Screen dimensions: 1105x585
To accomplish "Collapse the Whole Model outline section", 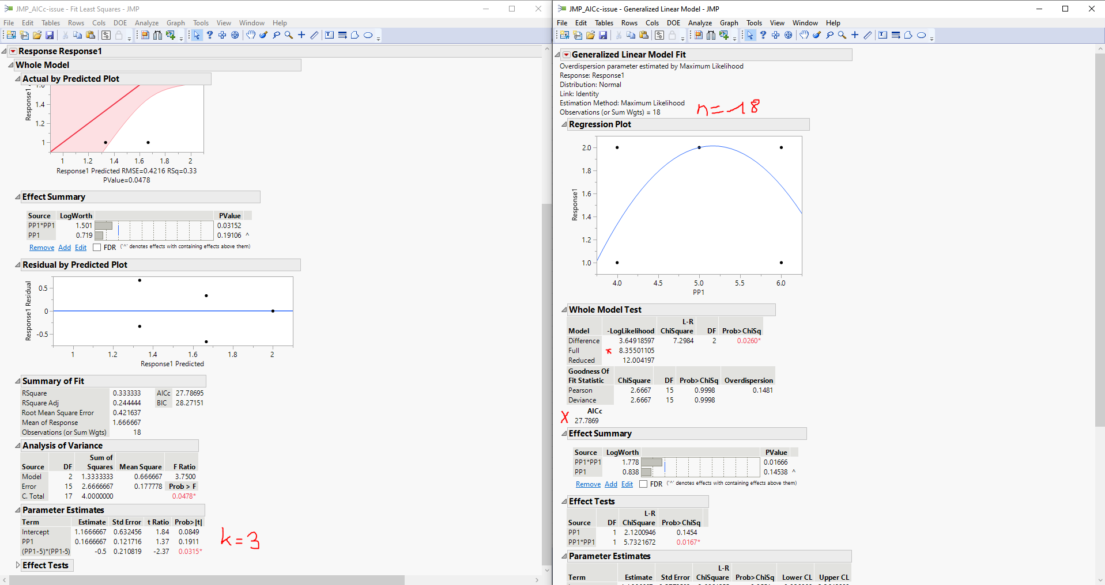I will coord(11,65).
